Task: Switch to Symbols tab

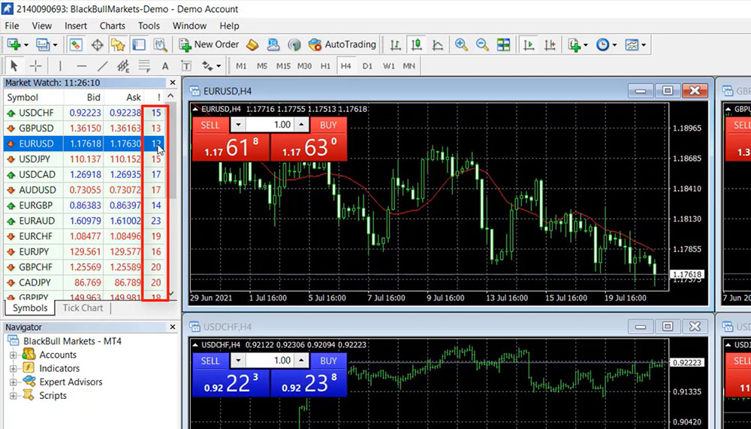Action: coord(30,308)
